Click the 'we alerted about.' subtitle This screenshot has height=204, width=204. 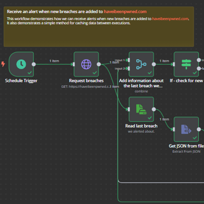[x=141, y=131]
